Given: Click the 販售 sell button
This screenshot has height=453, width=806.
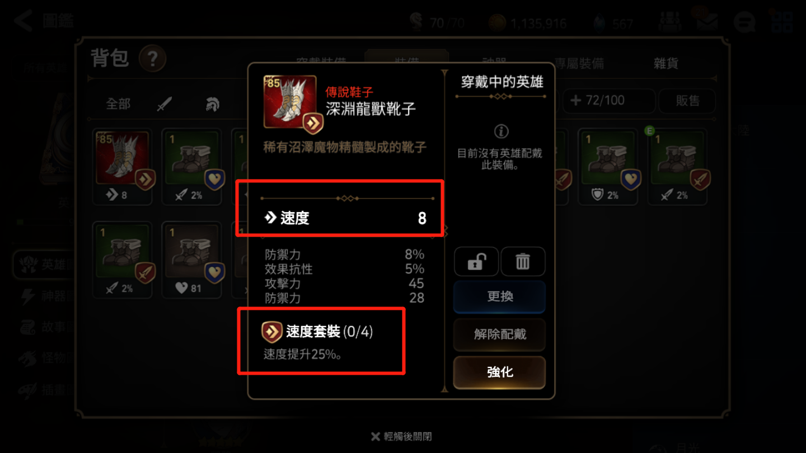Looking at the screenshot, I should pos(687,101).
